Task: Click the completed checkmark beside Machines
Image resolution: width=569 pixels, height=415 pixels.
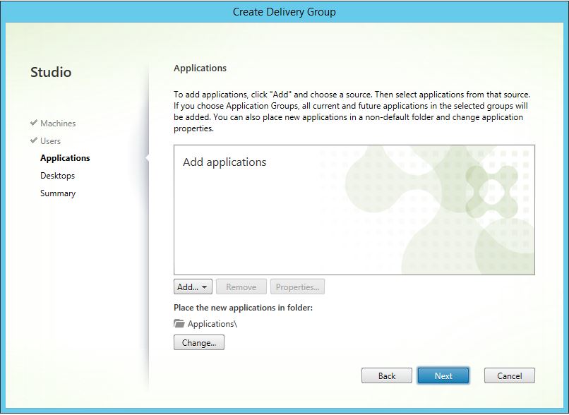Action: point(33,123)
